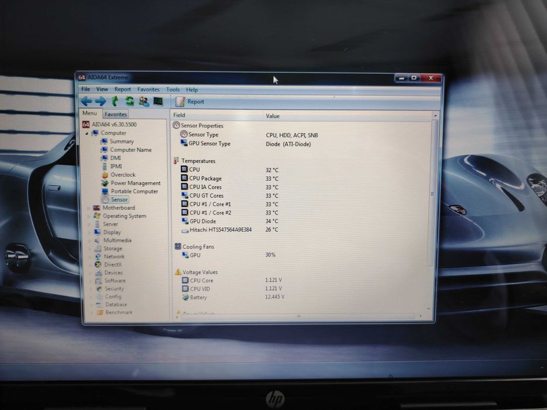The width and height of the screenshot is (547, 410).
Task: Open the Favorites menu
Action: point(148,89)
